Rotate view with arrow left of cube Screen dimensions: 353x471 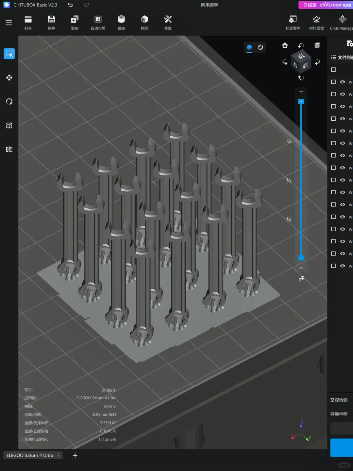285,61
